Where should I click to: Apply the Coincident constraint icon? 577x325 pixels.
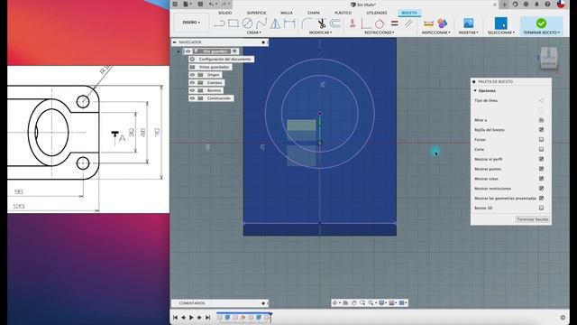(x=353, y=23)
